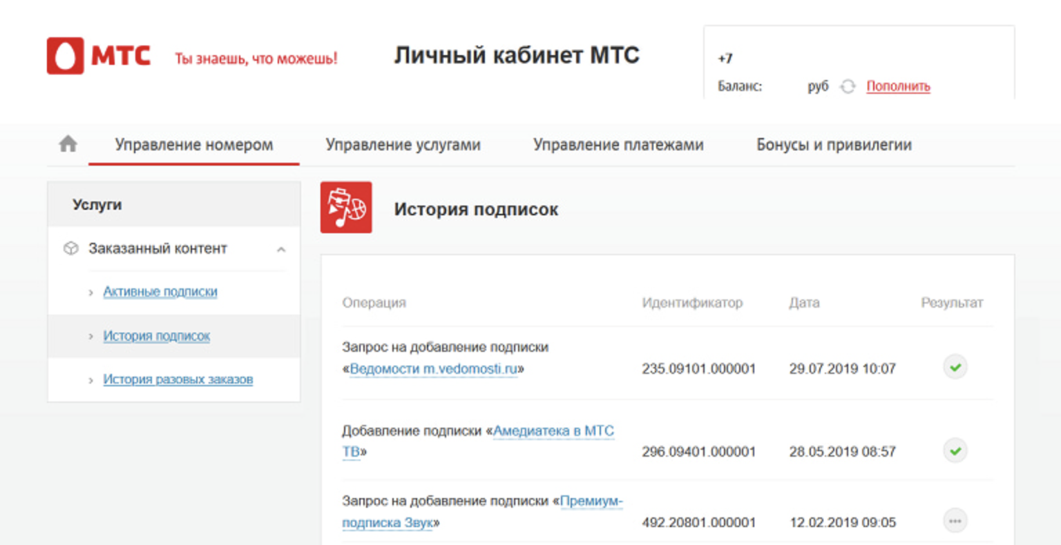Screen dimensions: 1061x545
Task: Open История разовых заказов link
Action: pos(178,379)
